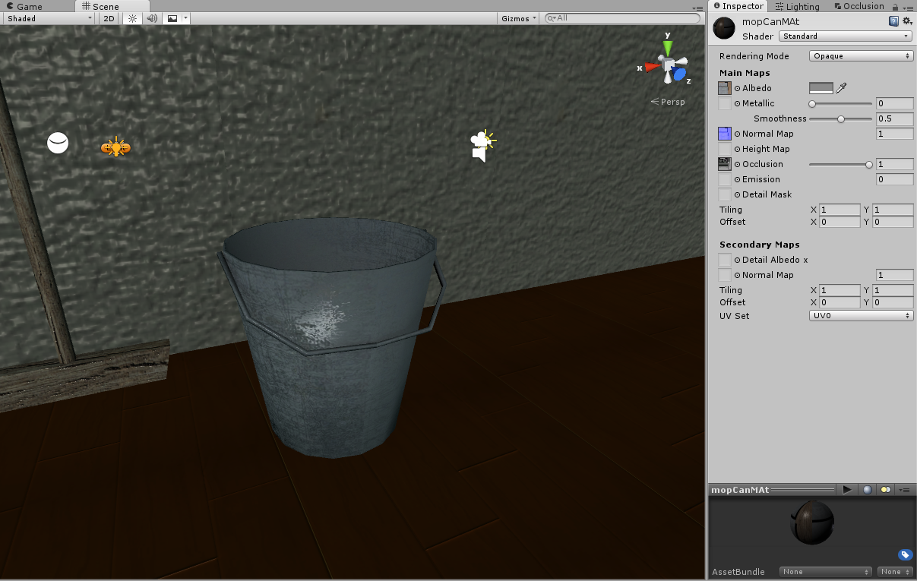Toggle 2D scene view mode
The width and height of the screenshot is (917, 581).
[109, 18]
